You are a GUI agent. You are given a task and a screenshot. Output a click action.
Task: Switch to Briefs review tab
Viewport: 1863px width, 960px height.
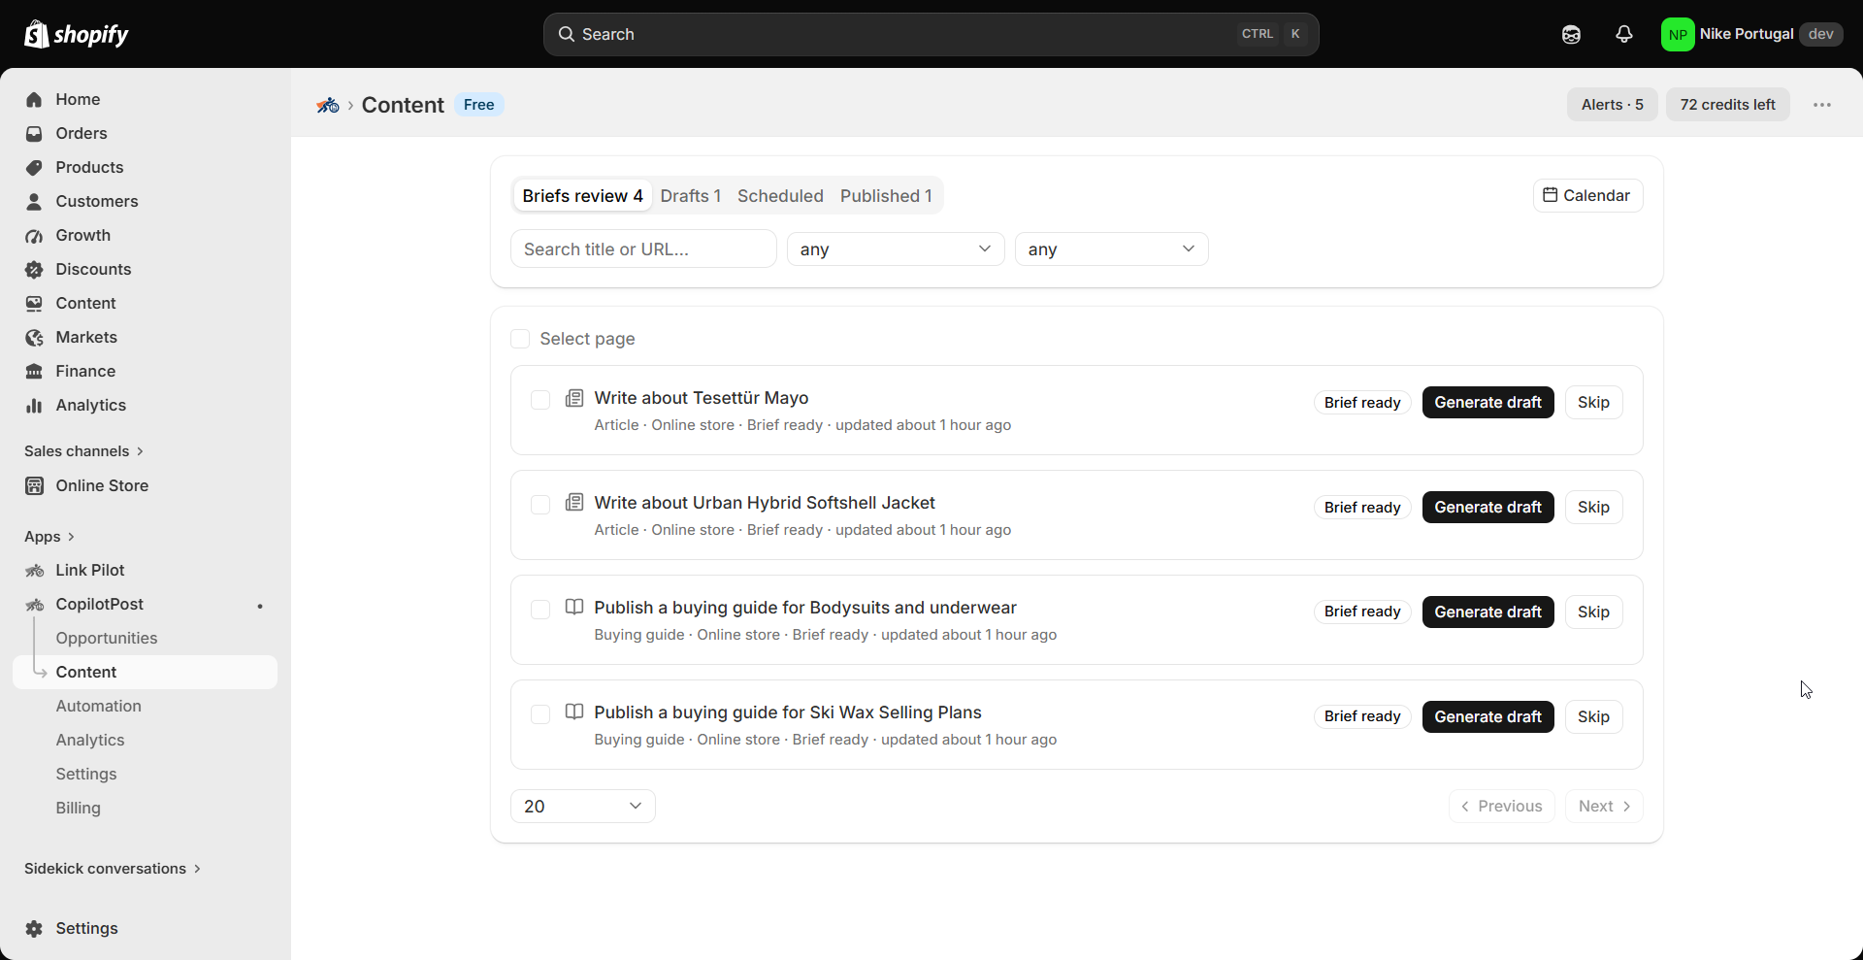(x=582, y=196)
